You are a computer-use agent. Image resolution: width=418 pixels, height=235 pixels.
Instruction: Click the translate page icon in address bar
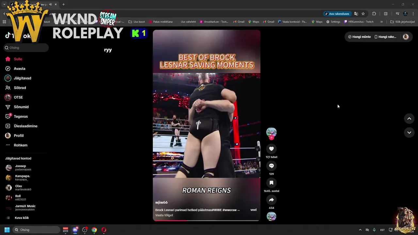tap(356, 14)
